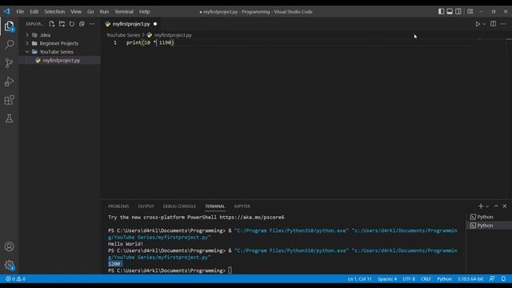The width and height of the screenshot is (512, 288).
Task: Collapse all folders in Explorer
Action: pos(82,24)
